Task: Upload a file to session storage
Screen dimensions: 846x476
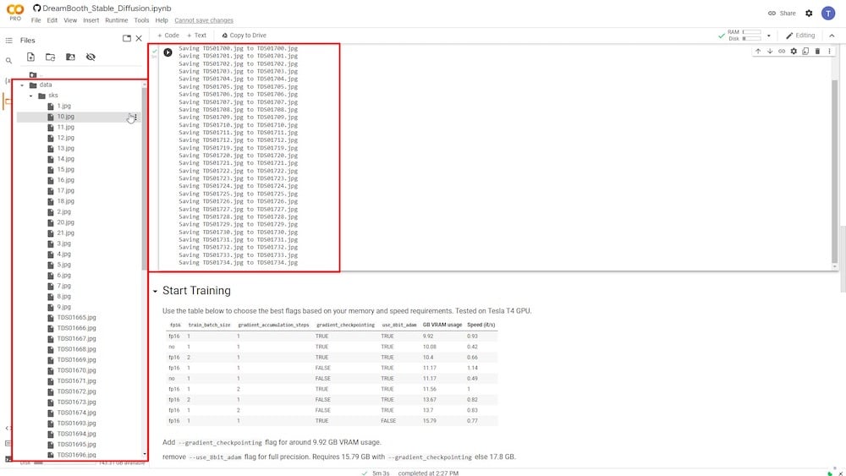Action: click(30, 57)
